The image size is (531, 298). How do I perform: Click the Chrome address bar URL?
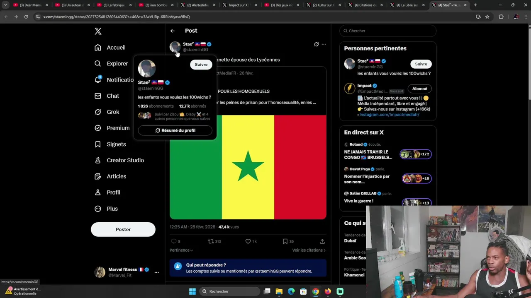point(117,17)
